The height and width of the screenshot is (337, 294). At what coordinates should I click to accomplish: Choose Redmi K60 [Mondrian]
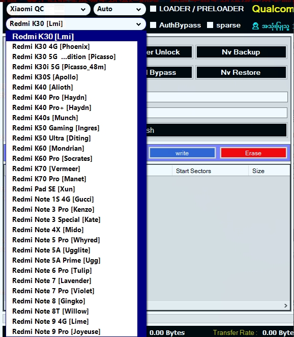tap(72, 148)
